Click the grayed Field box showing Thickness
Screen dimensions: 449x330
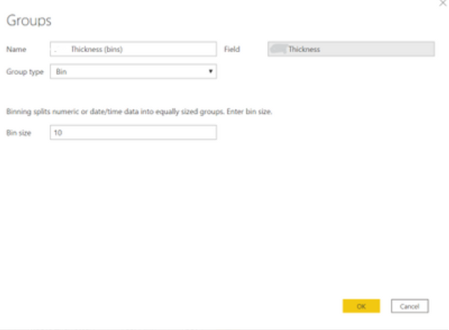[351, 49]
